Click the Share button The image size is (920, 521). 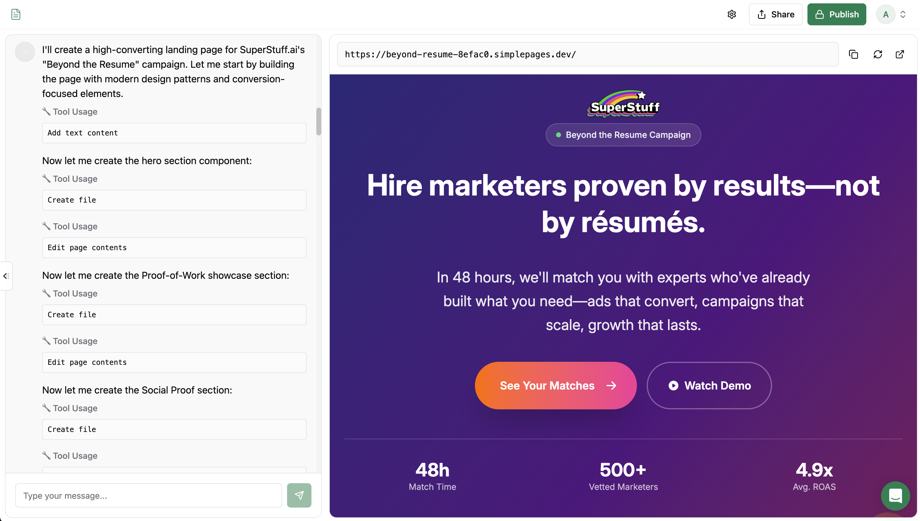(775, 14)
